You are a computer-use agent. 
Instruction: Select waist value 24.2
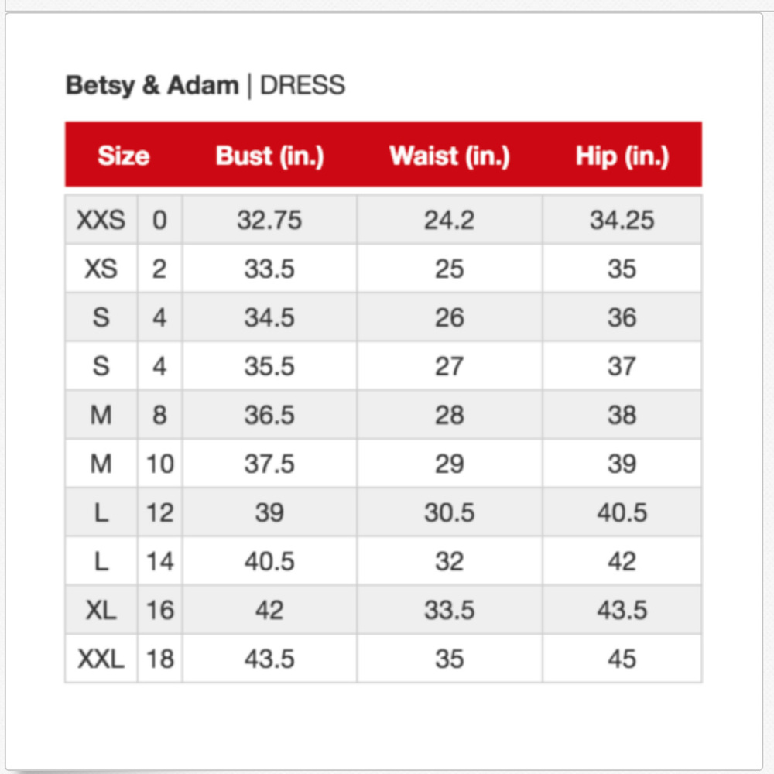[449, 220]
